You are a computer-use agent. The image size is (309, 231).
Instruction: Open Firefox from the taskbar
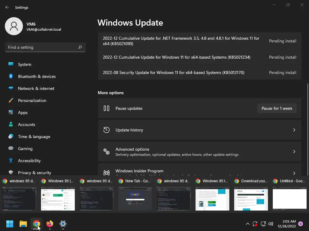[50, 224]
